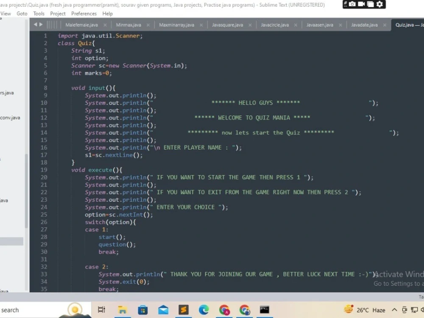
Task: Show hidden system tray icons
Action: click(394, 310)
